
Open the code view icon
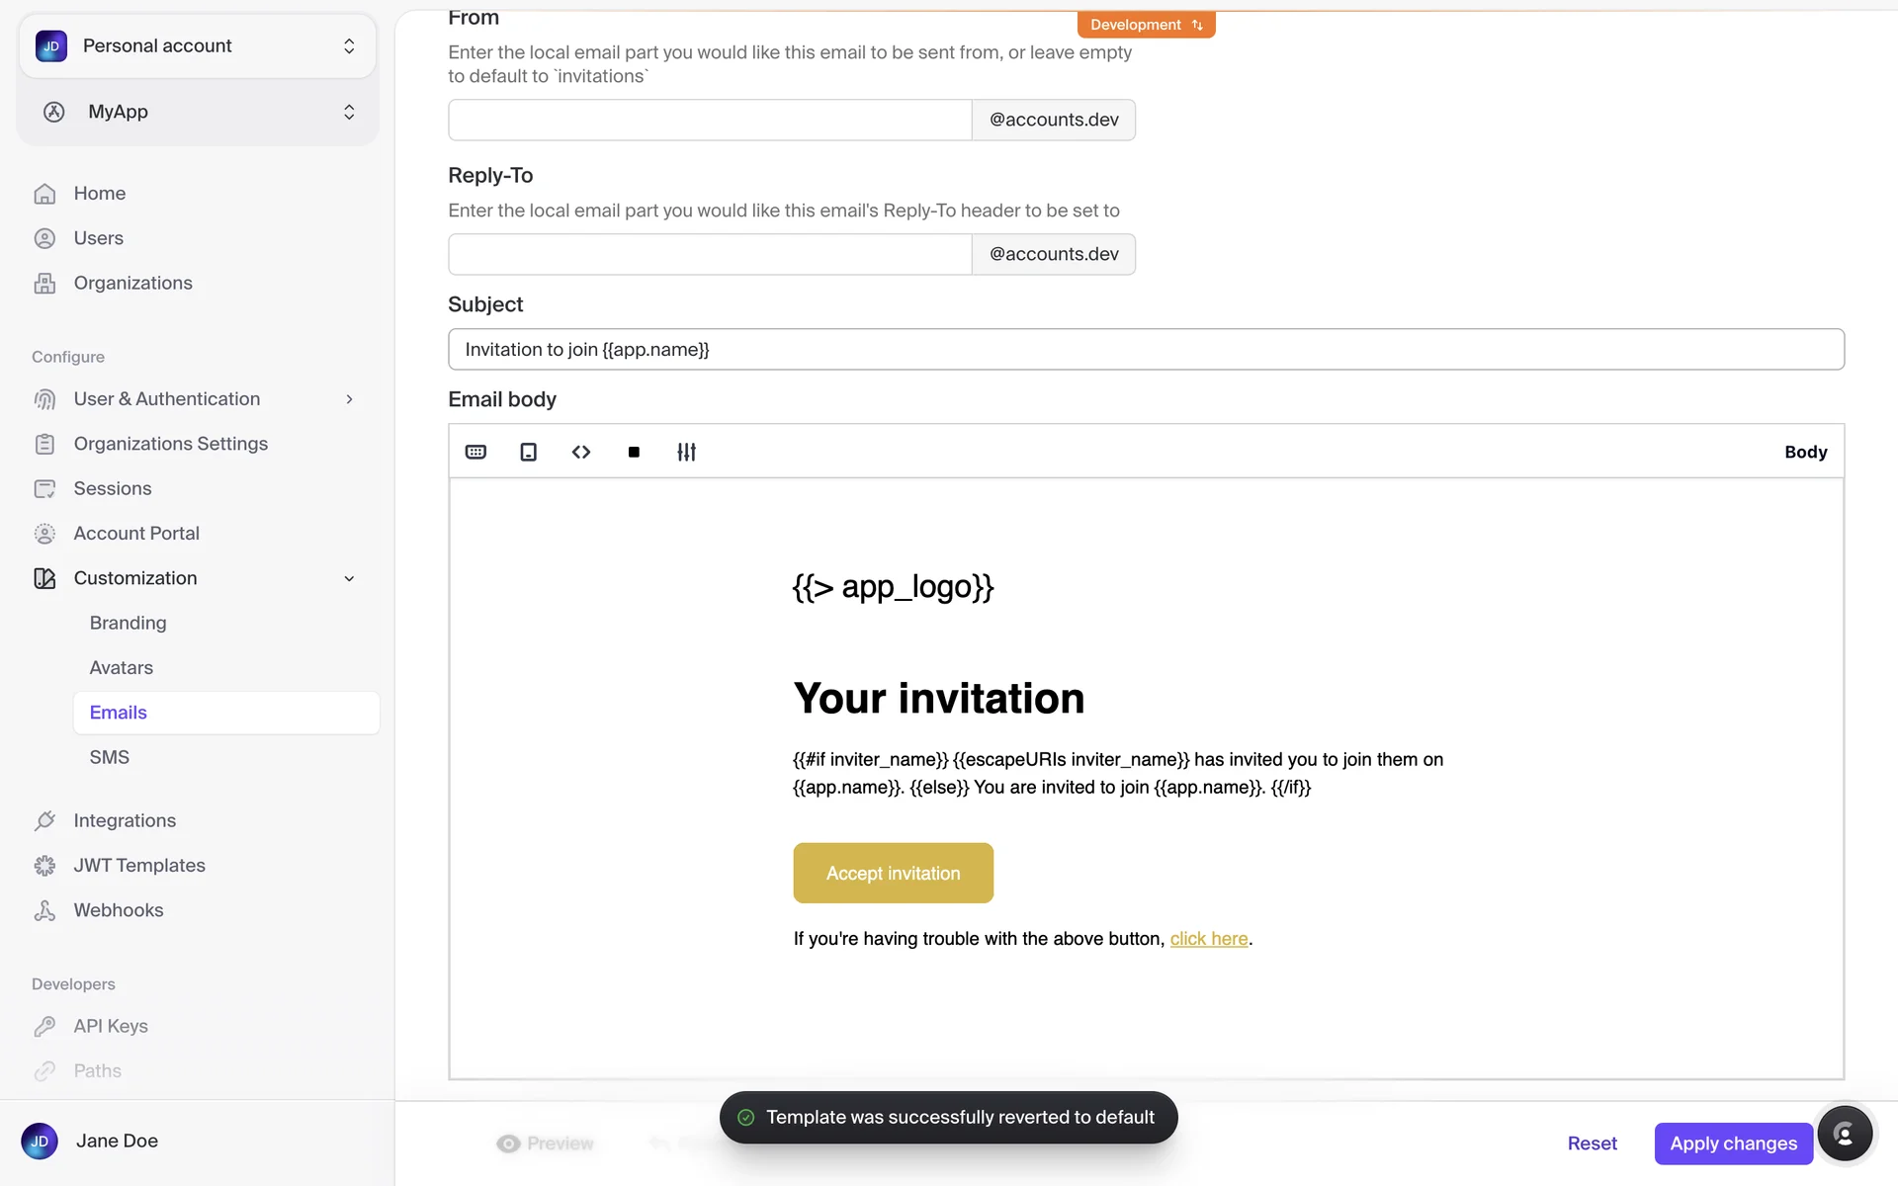click(x=581, y=452)
